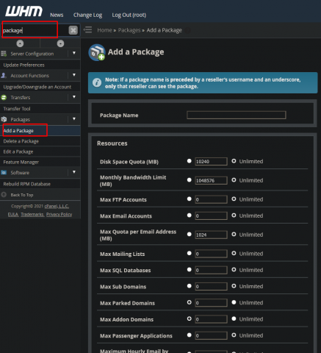Select Unlimited for Disk Space Quota
Image resolution: width=321 pixels, height=353 pixels.
[234, 161]
